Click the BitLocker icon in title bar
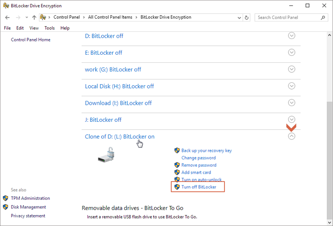The width and height of the screenshot is (333, 226). tap(5, 6)
